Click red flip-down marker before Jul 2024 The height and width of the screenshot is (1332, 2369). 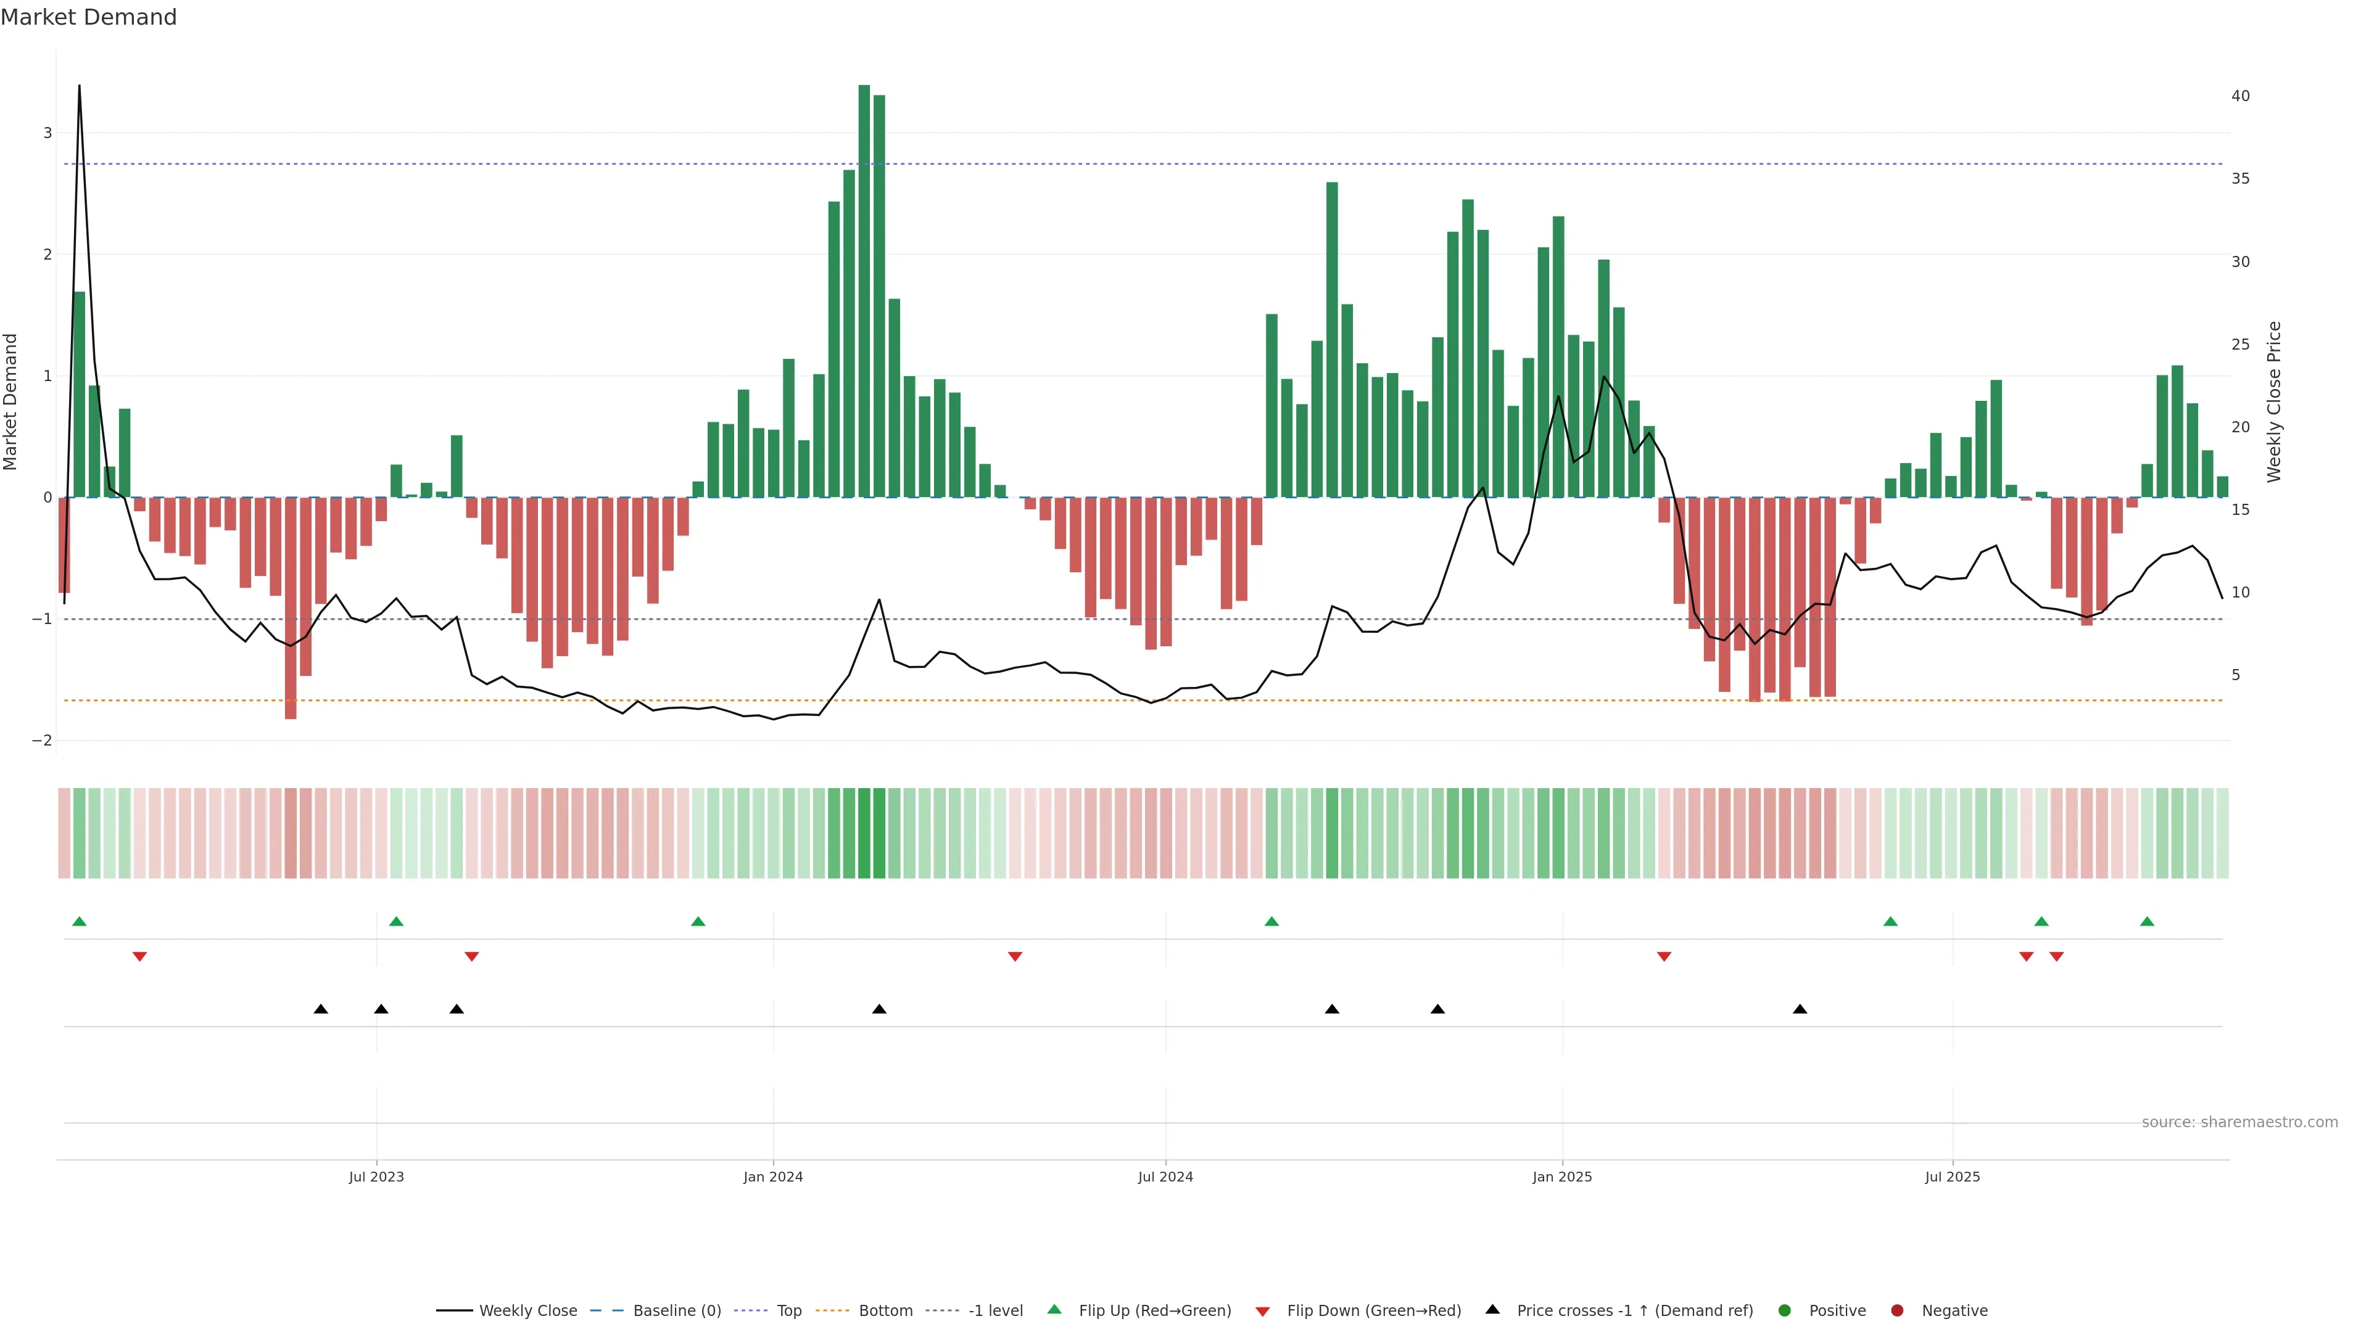[x=1015, y=957]
